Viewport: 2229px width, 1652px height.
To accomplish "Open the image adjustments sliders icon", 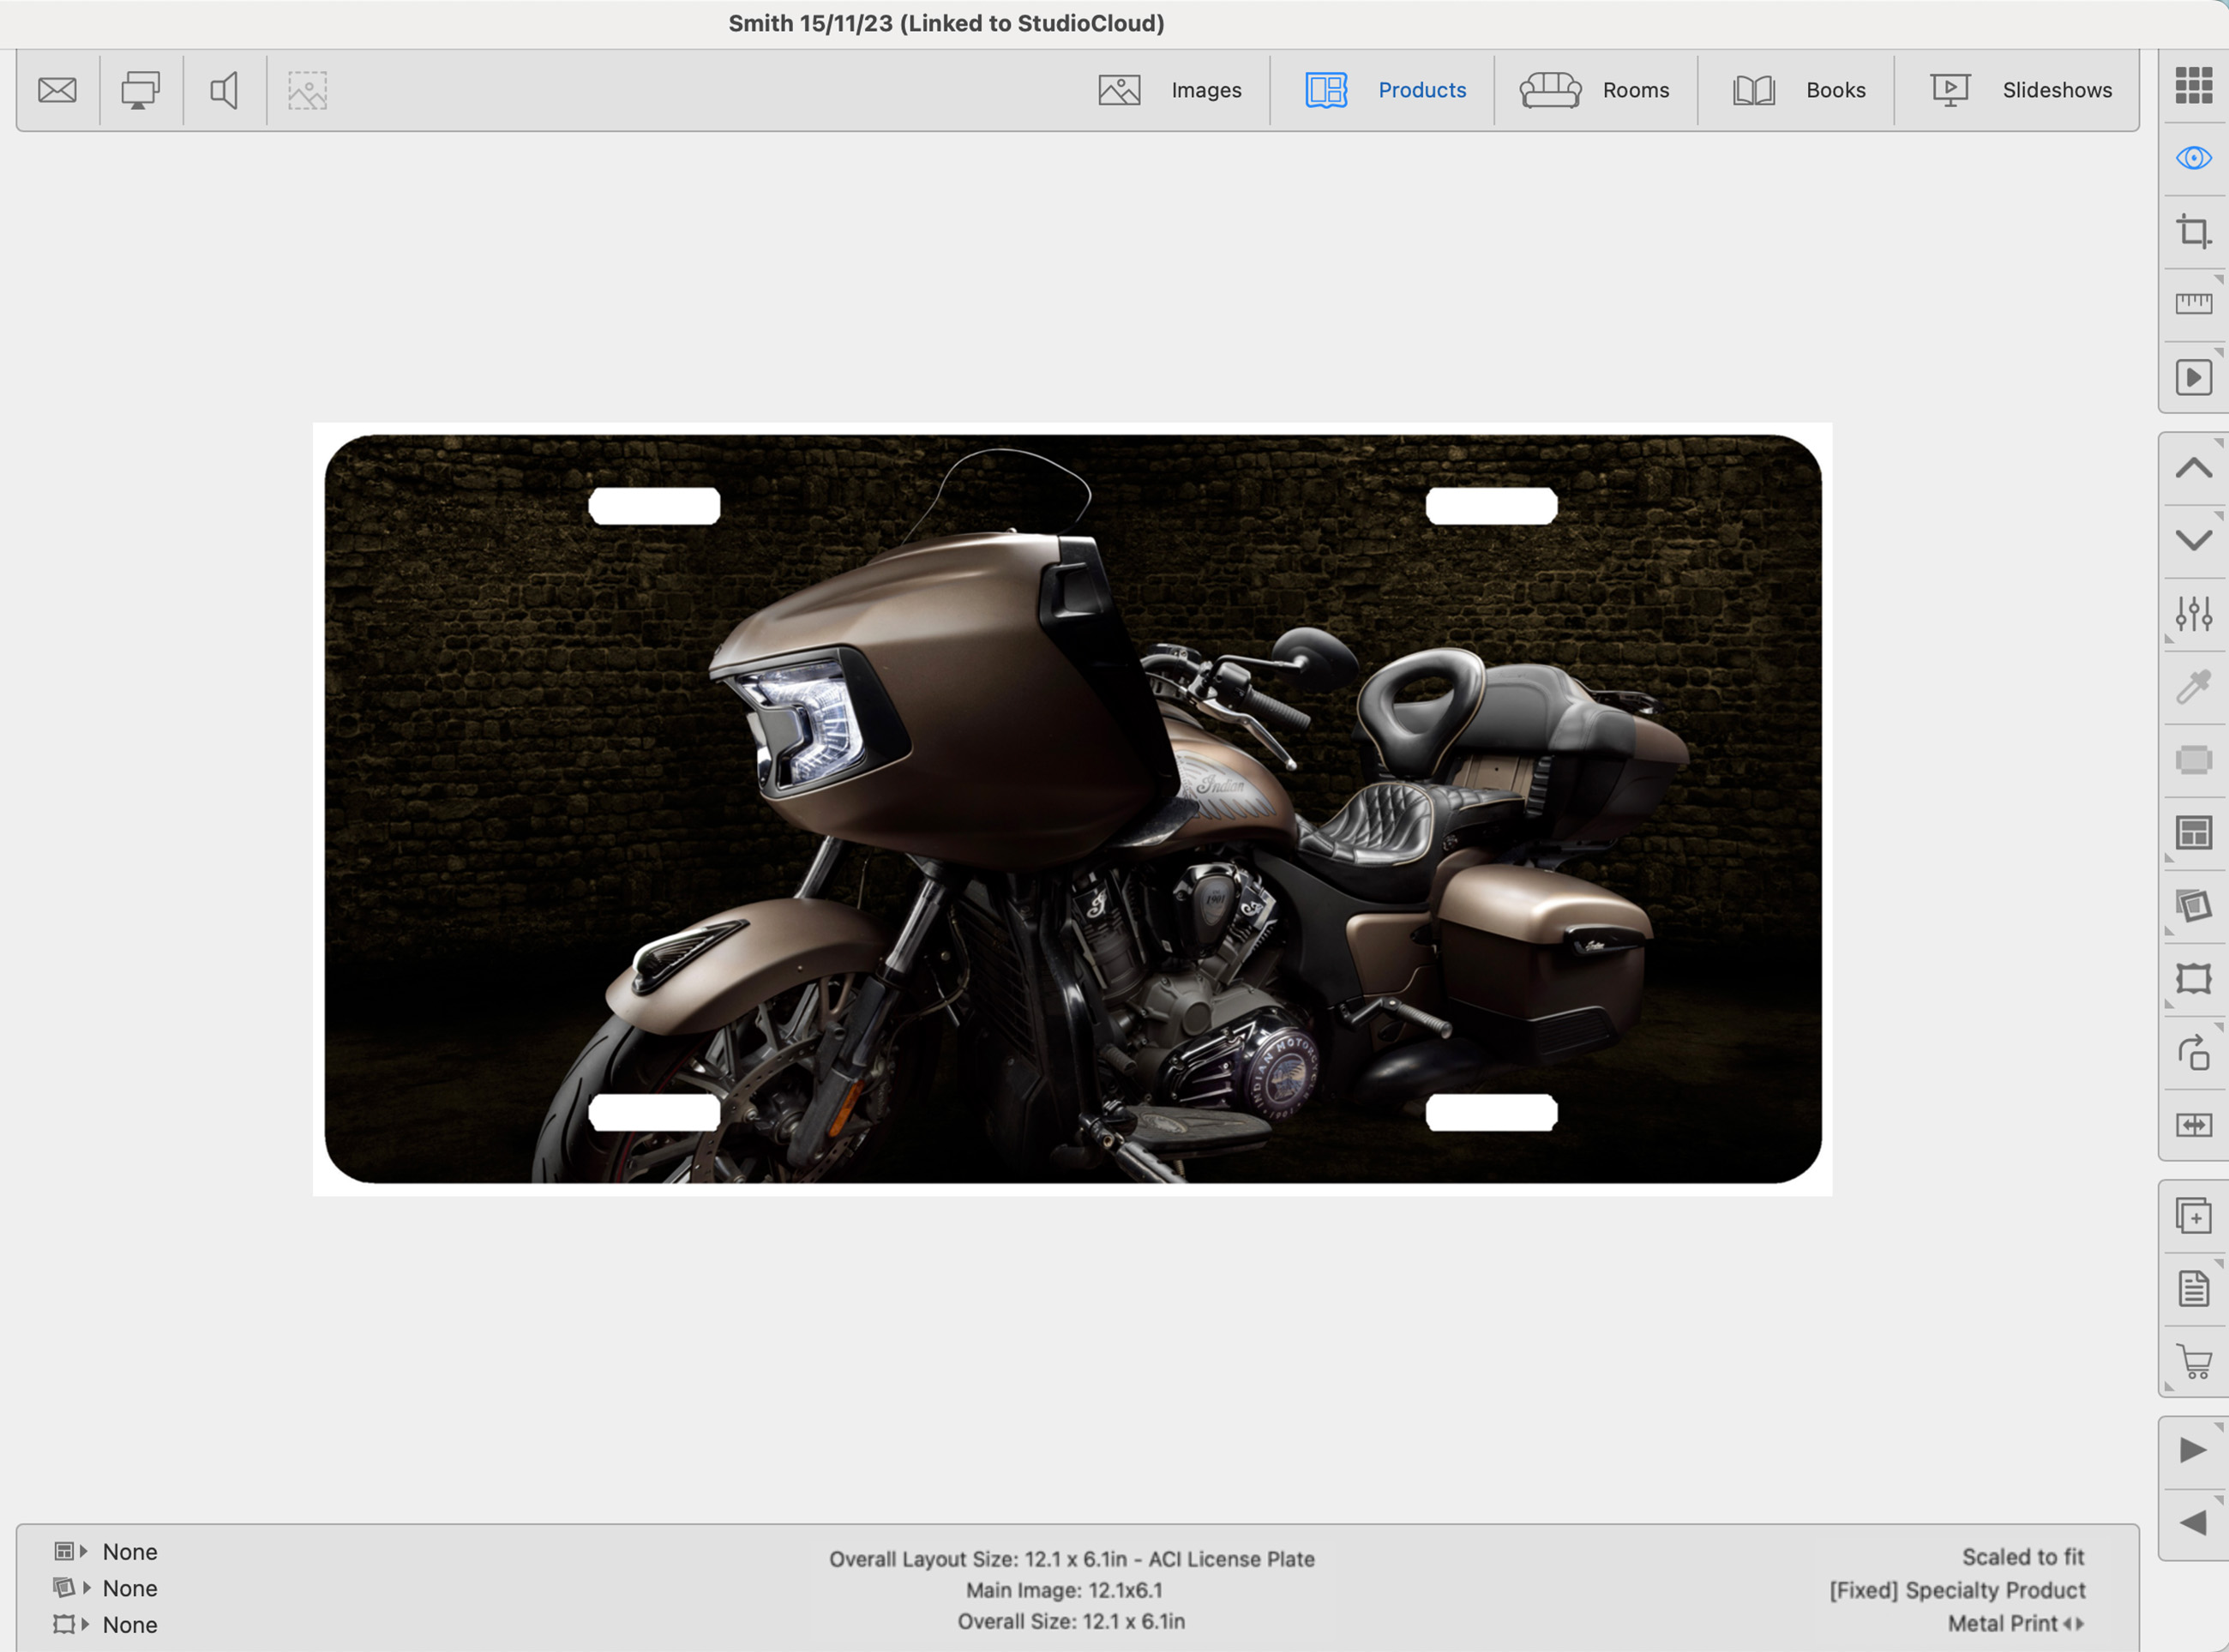I will (x=2193, y=613).
